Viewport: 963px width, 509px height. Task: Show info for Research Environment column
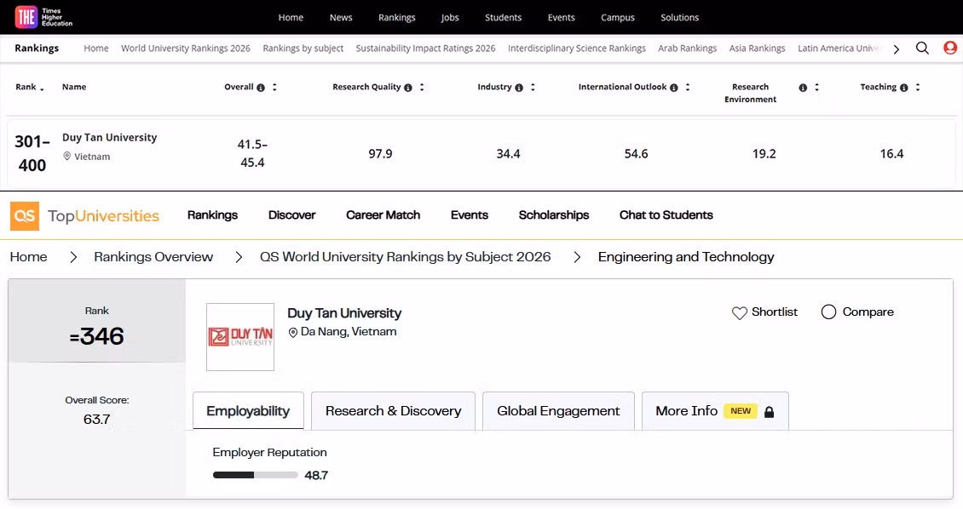[803, 88]
